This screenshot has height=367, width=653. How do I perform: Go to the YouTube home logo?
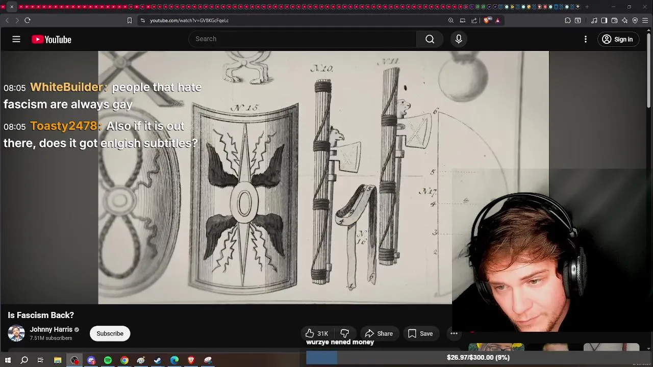pyautogui.click(x=52, y=39)
